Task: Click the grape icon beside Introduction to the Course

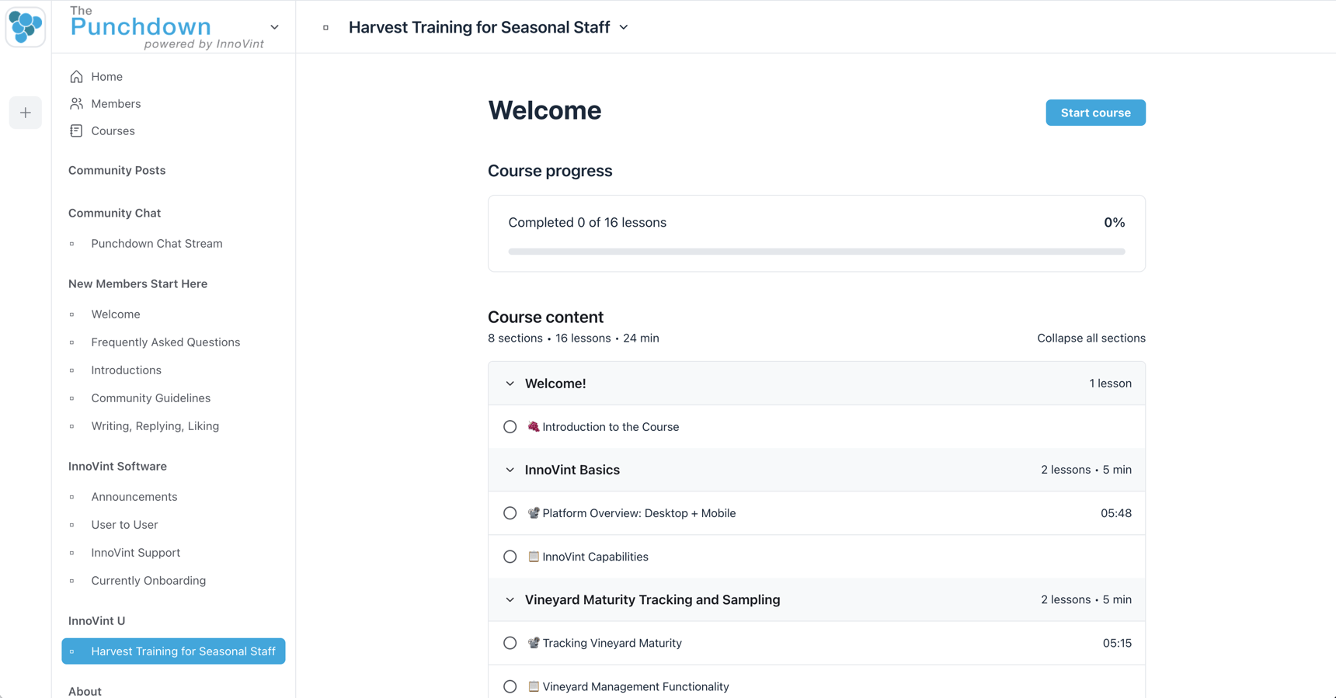Action: pyautogui.click(x=532, y=426)
